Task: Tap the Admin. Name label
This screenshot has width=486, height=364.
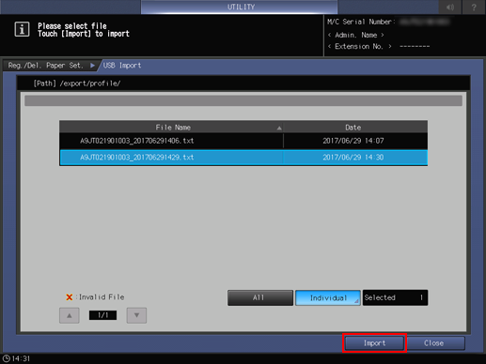Action: (x=356, y=35)
